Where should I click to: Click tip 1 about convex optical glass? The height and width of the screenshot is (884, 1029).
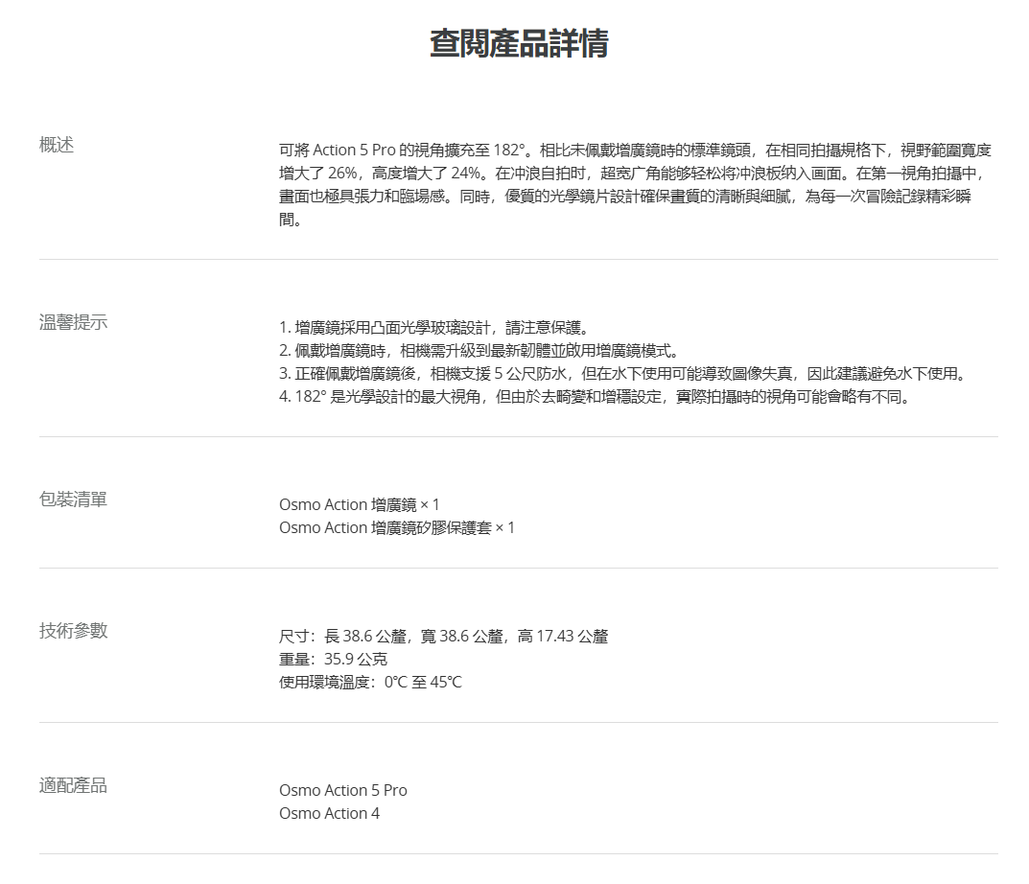pos(440,328)
